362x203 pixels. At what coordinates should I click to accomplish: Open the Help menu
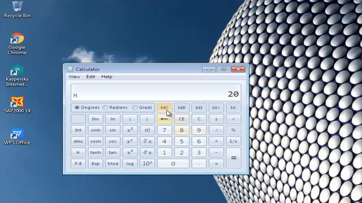click(x=107, y=77)
